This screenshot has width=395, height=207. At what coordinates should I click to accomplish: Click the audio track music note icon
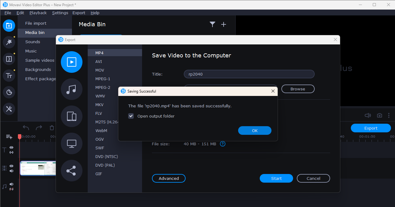(x=4, y=187)
